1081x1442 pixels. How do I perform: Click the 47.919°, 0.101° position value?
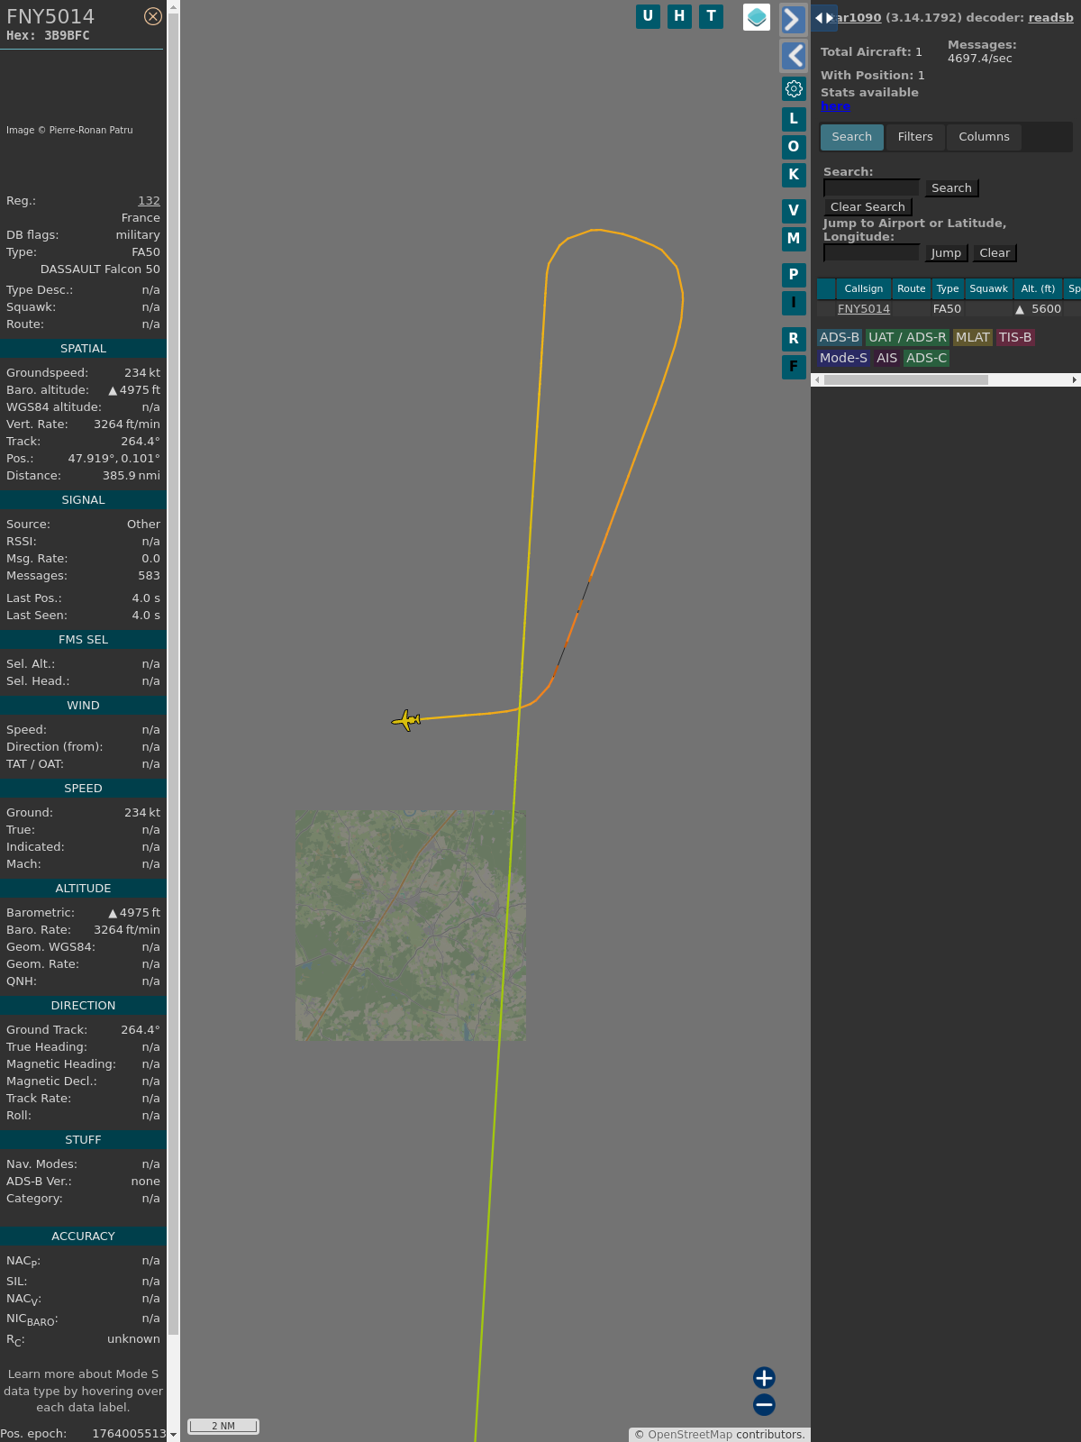[114, 459]
